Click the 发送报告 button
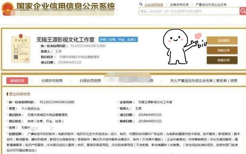246x154 pixels. [222, 40]
